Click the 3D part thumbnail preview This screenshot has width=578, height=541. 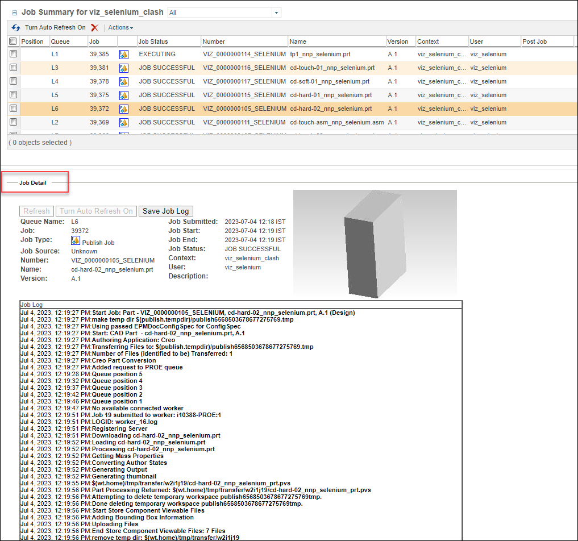[x=375, y=244]
